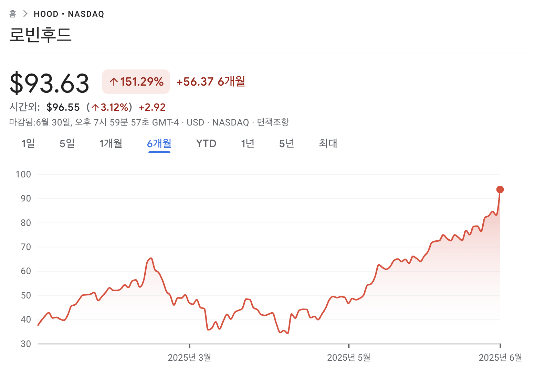This screenshot has width=535, height=370.
Task: Show the 1년 chart range
Action: point(248,143)
